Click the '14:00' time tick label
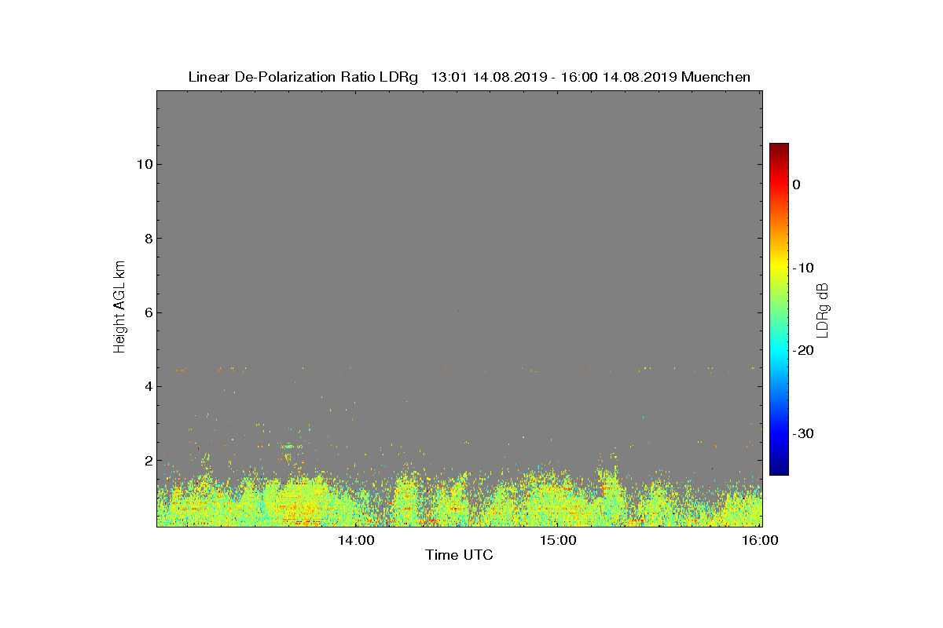 click(x=358, y=540)
